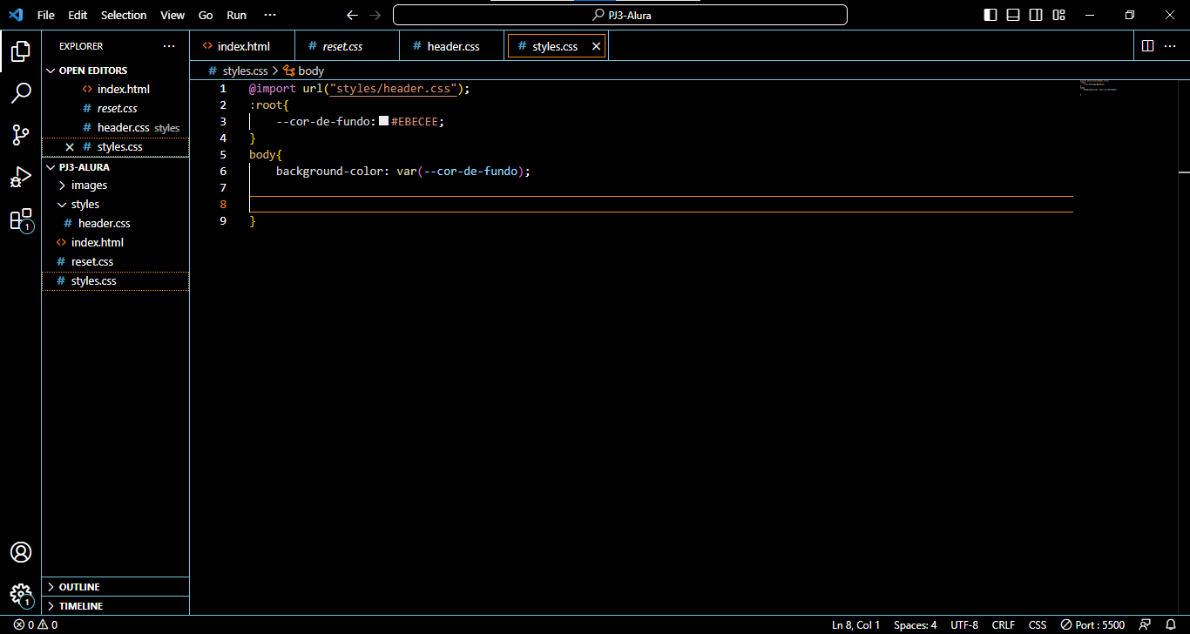
Task: Change encoding via UTF-8
Action: click(x=964, y=624)
